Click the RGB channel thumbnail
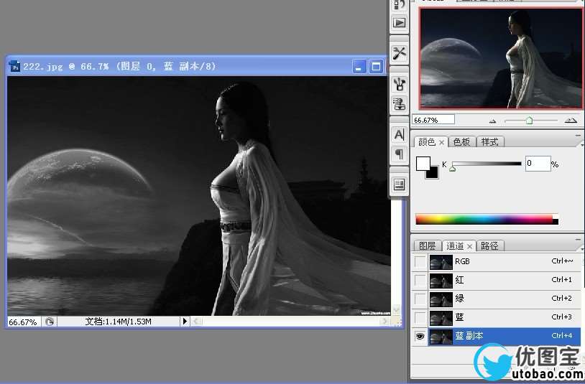The image size is (585, 384). [x=441, y=262]
